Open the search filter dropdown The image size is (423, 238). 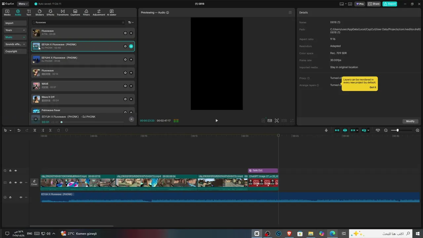131,22
